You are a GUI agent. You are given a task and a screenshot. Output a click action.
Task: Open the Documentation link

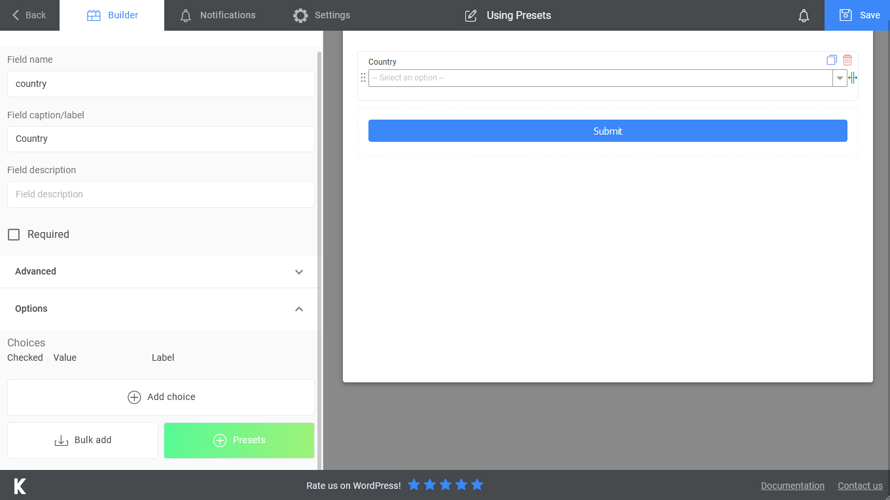pyautogui.click(x=792, y=486)
